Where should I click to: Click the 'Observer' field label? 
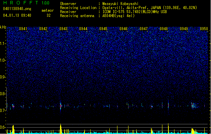point(68,4)
